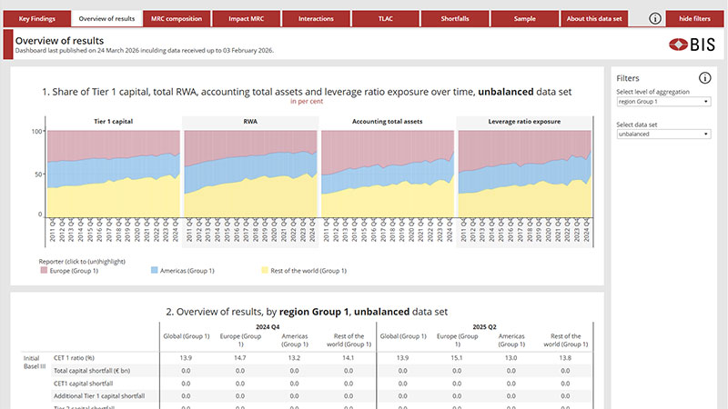Click the CET 1 ratio (%) row label
728x409 pixels.
(74, 358)
